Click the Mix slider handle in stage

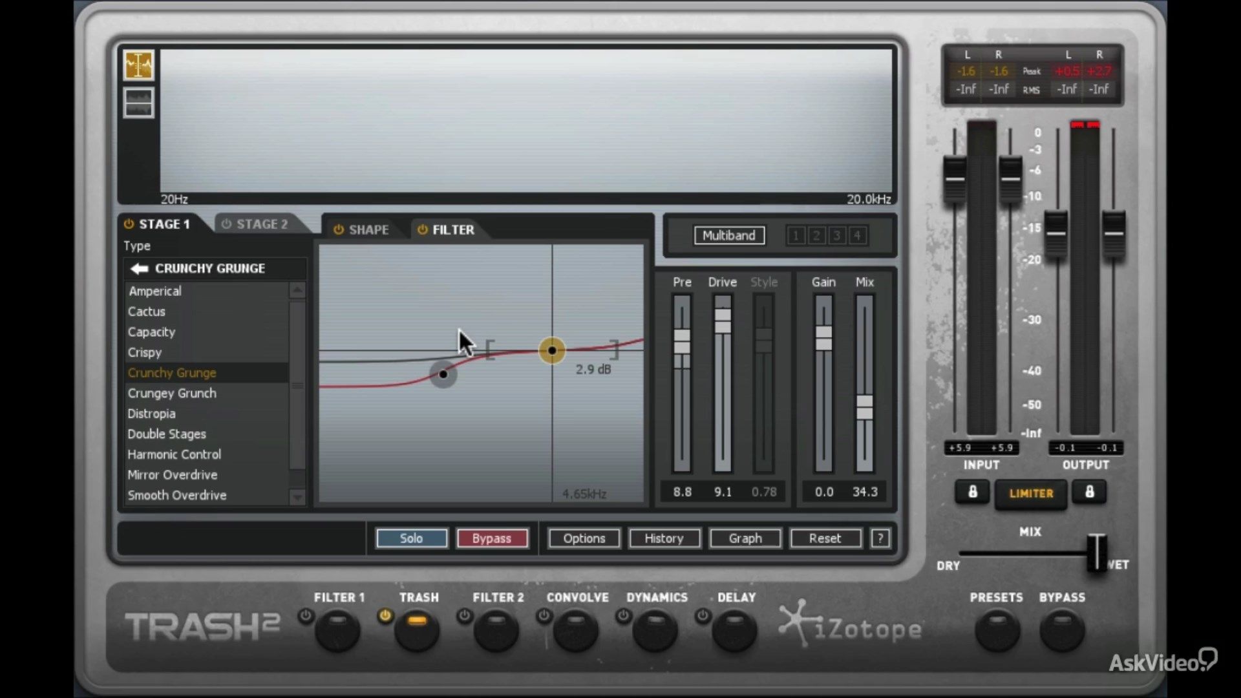click(864, 407)
